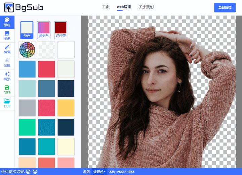This screenshot has height=175, width=242.
Task: Rate result with the sad face
Action: (35, 172)
